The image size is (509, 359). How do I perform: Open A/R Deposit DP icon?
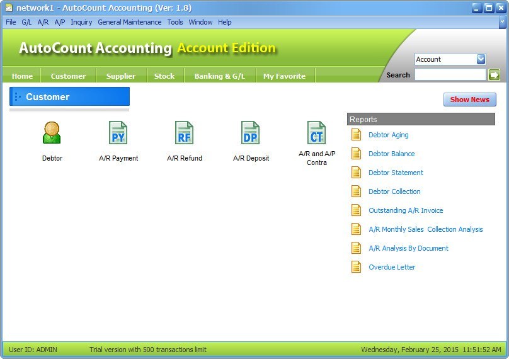(x=250, y=132)
